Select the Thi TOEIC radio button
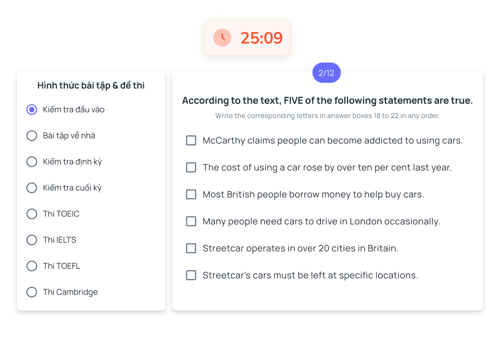Viewport: 499px width, 342px height. (32, 214)
